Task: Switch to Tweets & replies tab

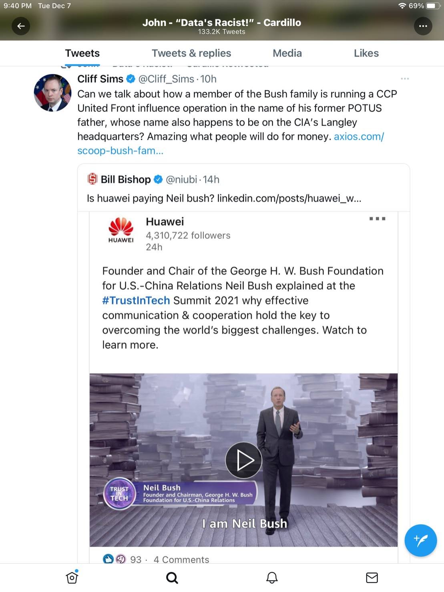Action: (191, 53)
